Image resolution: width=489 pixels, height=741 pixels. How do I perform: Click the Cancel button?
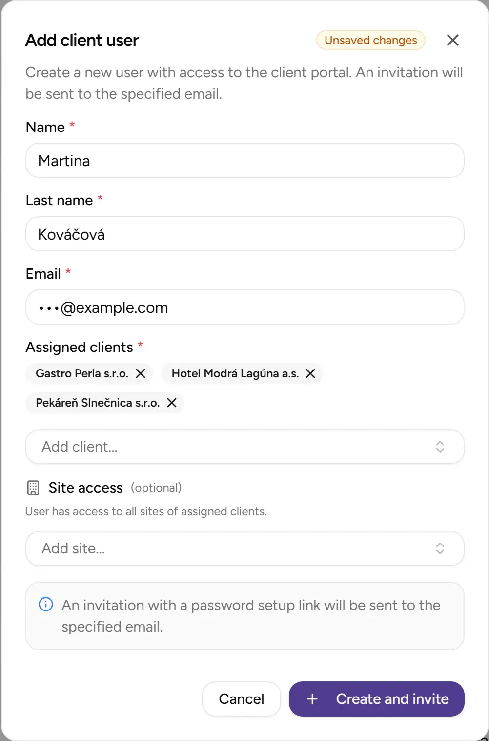coord(241,699)
